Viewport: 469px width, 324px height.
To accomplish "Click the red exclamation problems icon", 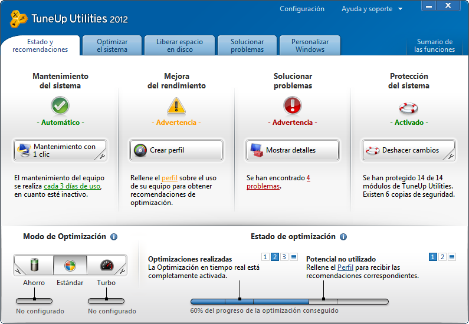I will click(292, 105).
